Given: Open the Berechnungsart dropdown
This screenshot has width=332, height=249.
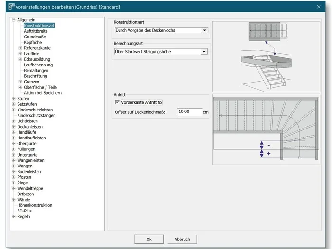Looking at the screenshot, I should pos(204,52).
